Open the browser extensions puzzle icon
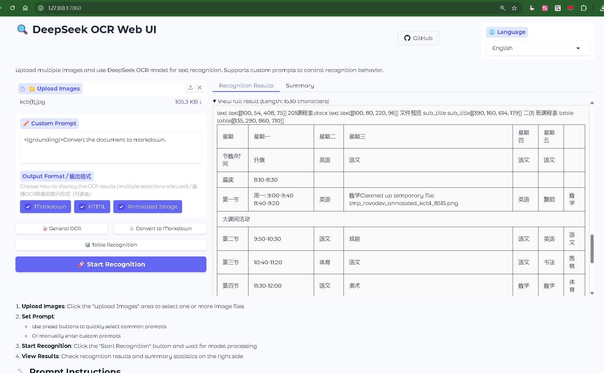The height and width of the screenshot is (373, 604). tap(583, 8)
